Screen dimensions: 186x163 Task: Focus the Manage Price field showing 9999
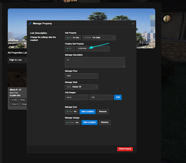pyautogui.click(x=82, y=76)
